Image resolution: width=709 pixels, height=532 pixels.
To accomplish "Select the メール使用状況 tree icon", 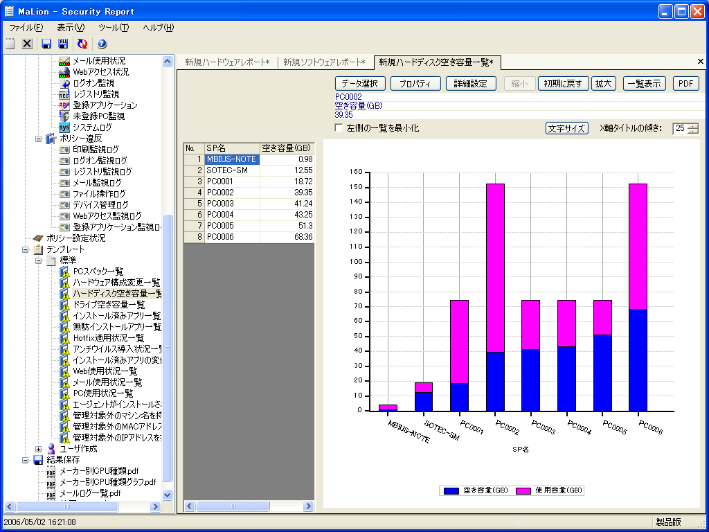I will [64, 61].
